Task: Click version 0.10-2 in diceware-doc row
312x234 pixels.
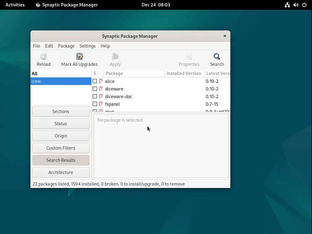Action: (212, 97)
